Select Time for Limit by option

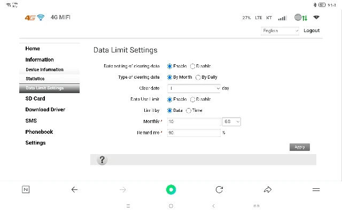pos(189,111)
